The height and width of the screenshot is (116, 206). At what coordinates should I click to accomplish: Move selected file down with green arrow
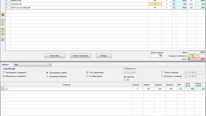pyautogui.click(x=3, y=24)
